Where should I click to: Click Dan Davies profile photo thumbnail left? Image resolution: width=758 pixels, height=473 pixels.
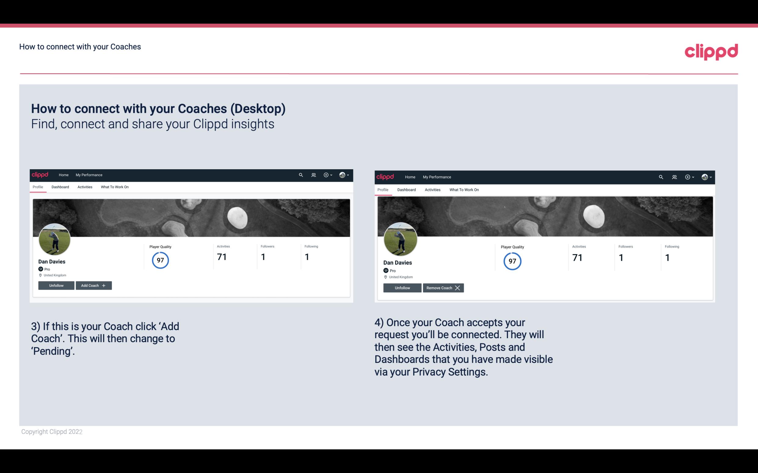coord(54,239)
